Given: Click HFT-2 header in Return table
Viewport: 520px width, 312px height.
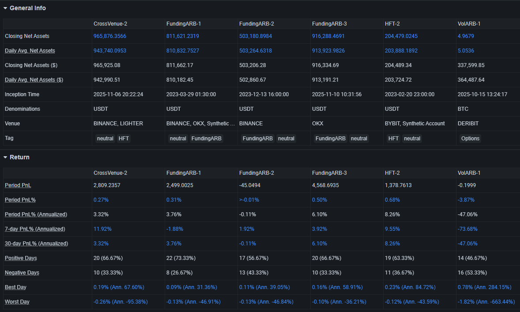Looking at the screenshot, I should (392, 173).
